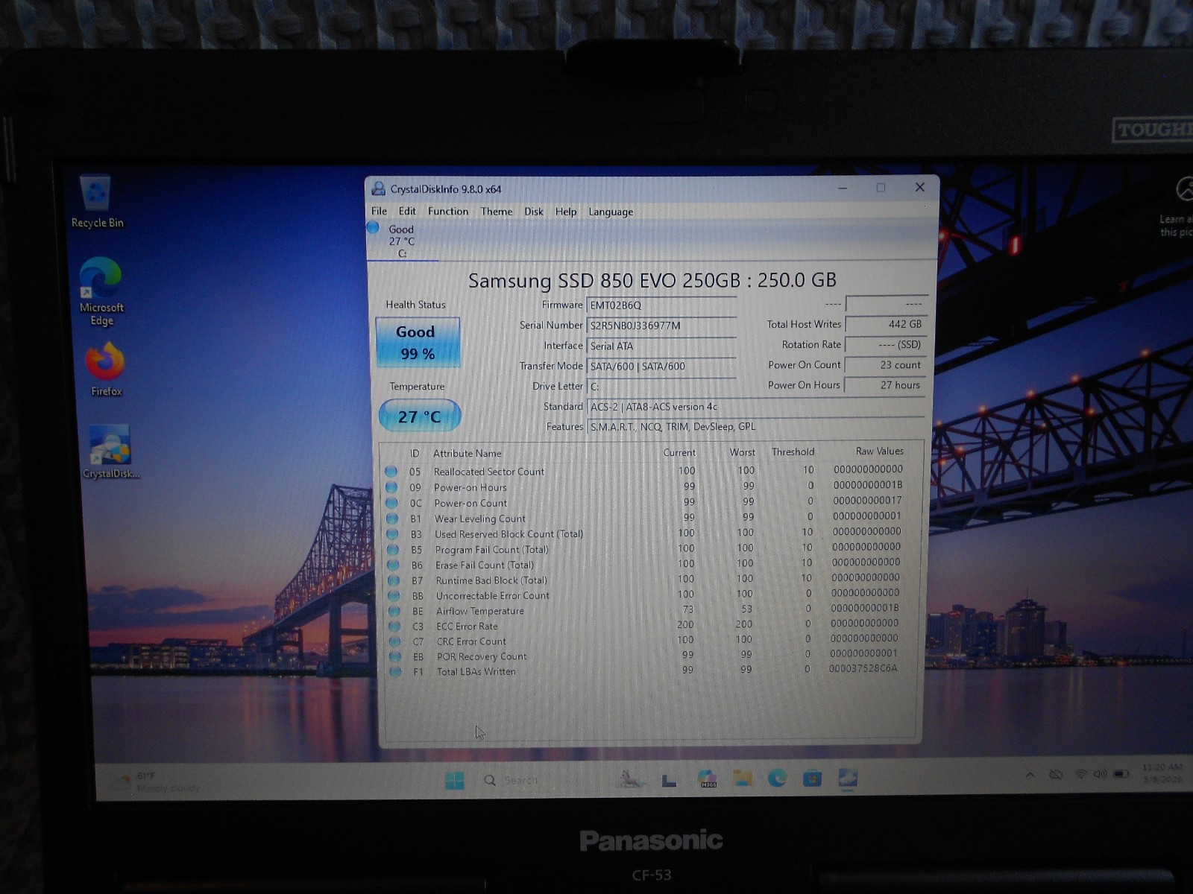Open File Explorer from the taskbar
Screen dimensions: 1193x894
[x=742, y=779]
